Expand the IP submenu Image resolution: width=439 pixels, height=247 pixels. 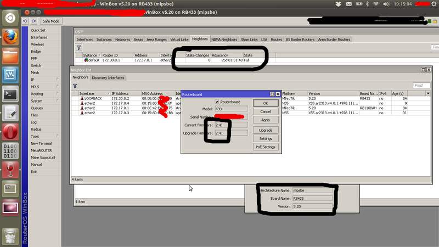coord(58,80)
